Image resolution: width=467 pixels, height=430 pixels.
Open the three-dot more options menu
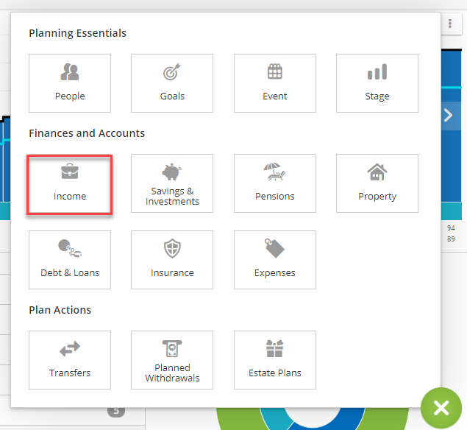(x=450, y=24)
